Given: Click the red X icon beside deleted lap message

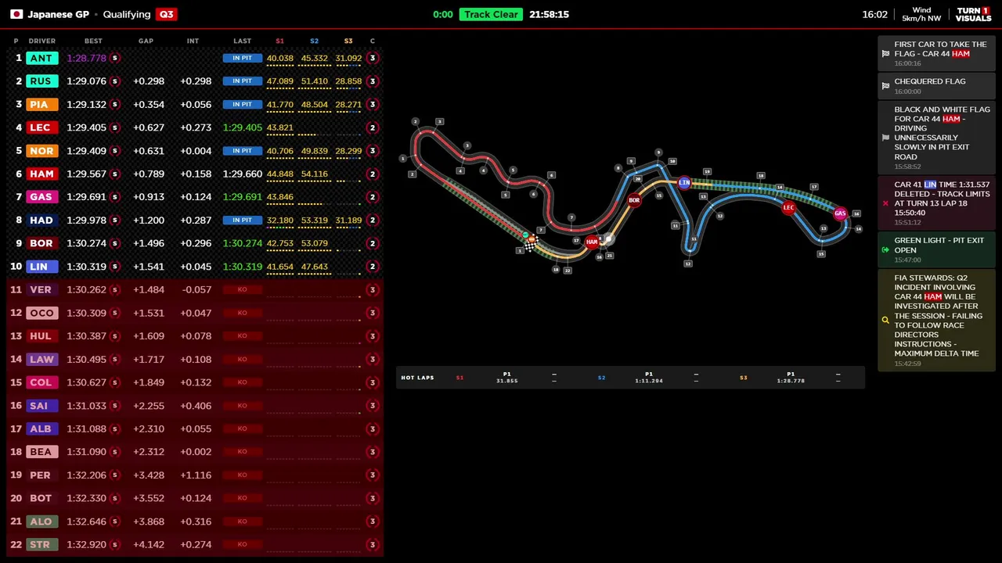Looking at the screenshot, I should click(x=885, y=203).
